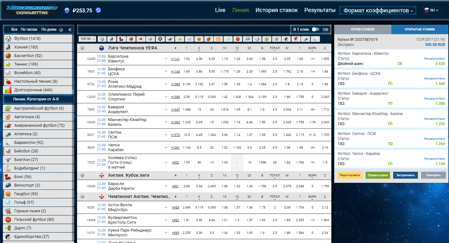Open +1063 markets for Манчестер Юнайтед - Базель
449x243 pixels.
tap(175, 122)
